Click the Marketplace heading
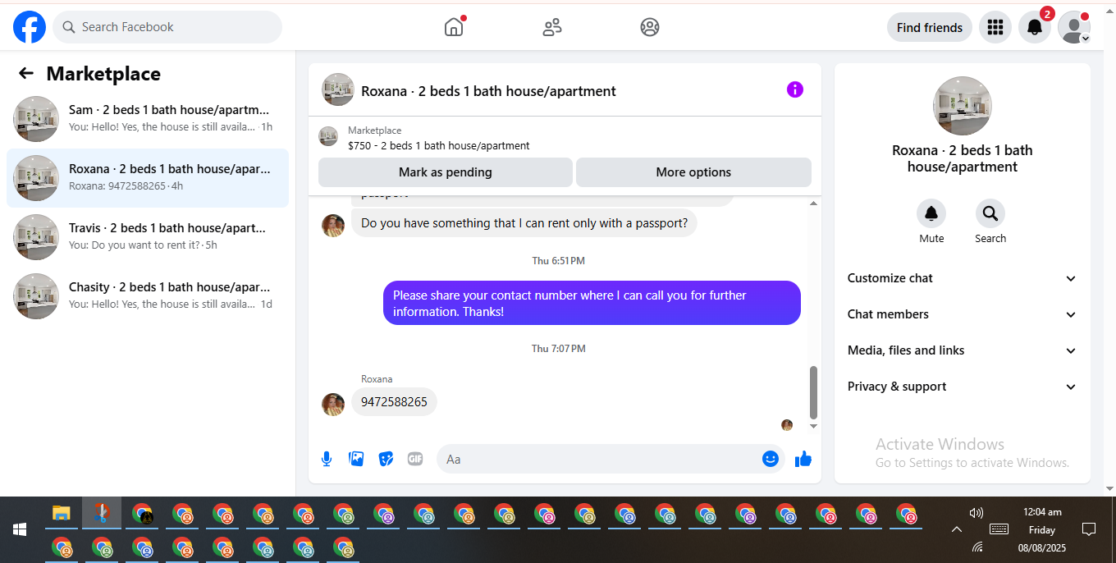Image resolution: width=1116 pixels, height=563 pixels. point(103,74)
